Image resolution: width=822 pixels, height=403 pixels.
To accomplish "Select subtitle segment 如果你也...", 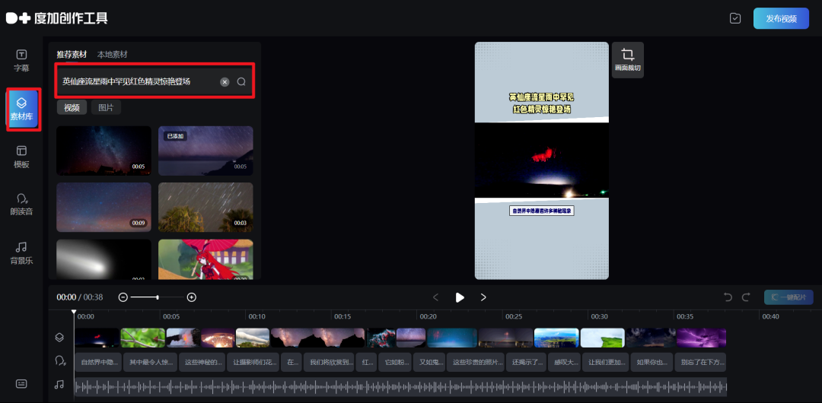I will 651,362.
